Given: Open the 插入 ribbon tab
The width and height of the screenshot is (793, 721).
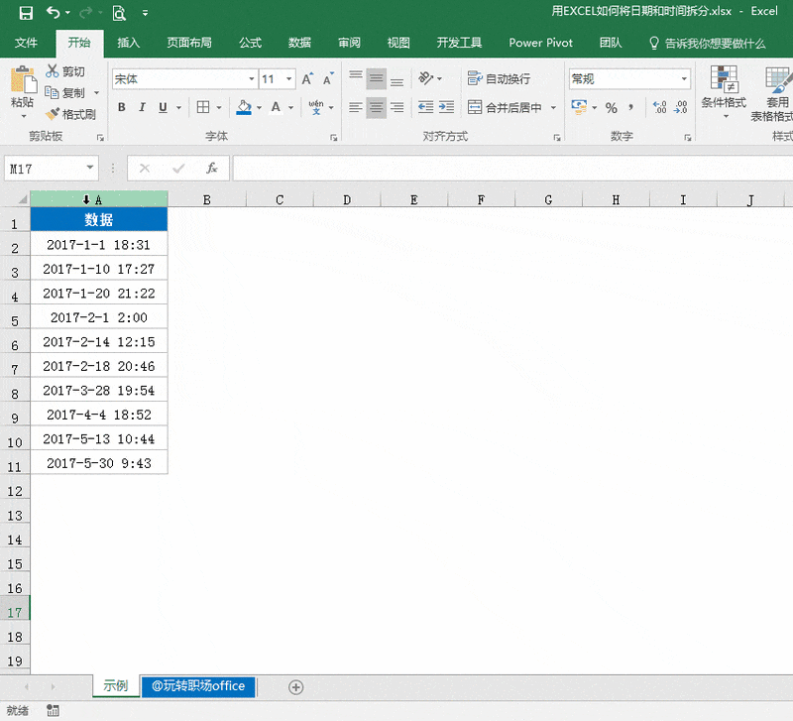Looking at the screenshot, I should (129, 43).
